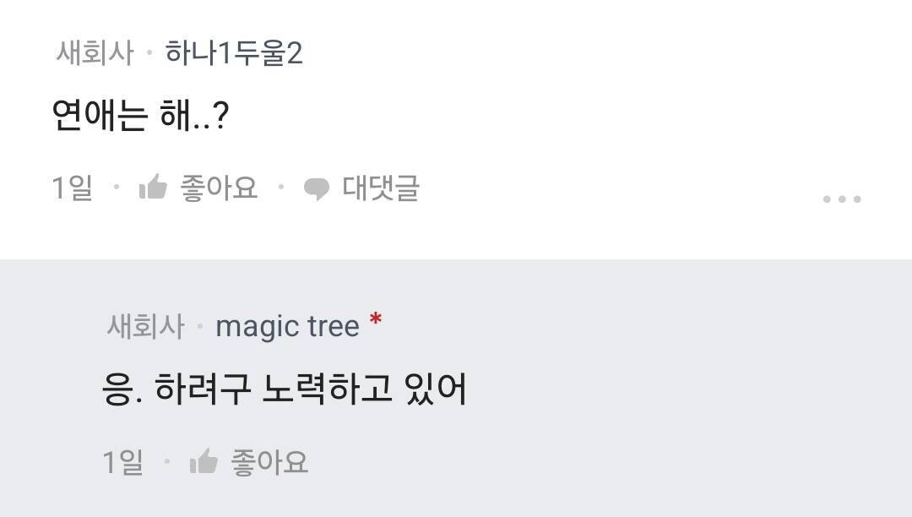Click the speech bubble reply icon
The height and width of the screenshot is (517, 912).
(318, 188)
